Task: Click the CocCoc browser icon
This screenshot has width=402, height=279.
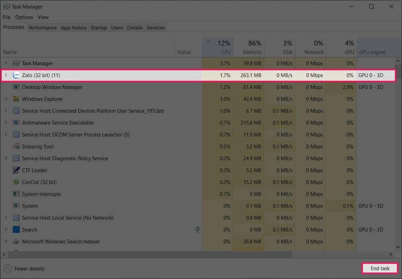Action: pos(16,182)
